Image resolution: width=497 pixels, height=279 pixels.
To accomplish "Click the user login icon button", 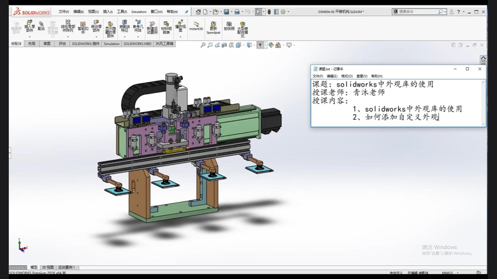I will point(451,12).
